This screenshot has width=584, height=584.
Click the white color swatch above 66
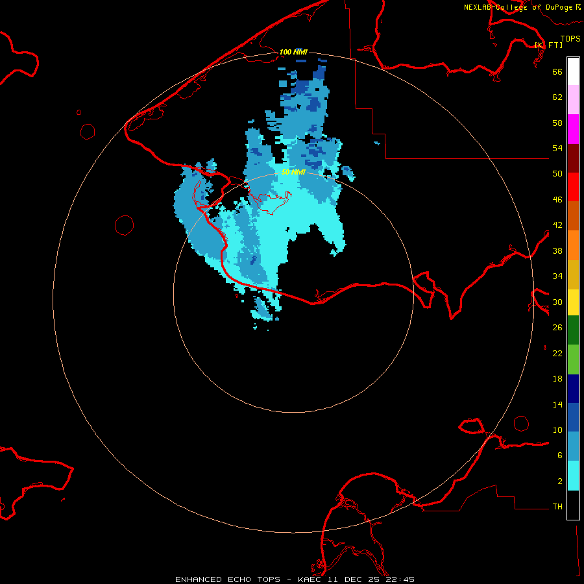point(573,71)
